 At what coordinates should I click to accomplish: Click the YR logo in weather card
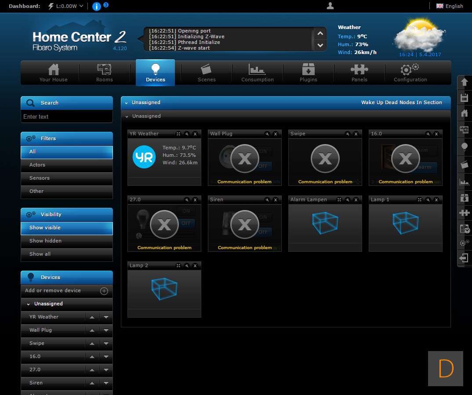(144, 157)
